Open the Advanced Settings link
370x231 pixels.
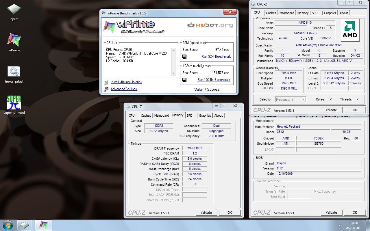point(124,89)
